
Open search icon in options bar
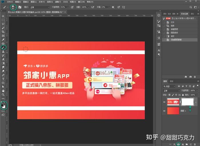point(191,7)
